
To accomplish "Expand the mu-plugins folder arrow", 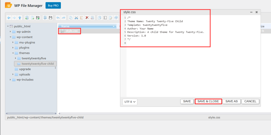I will pyautogui.click(x=13, y=42).
